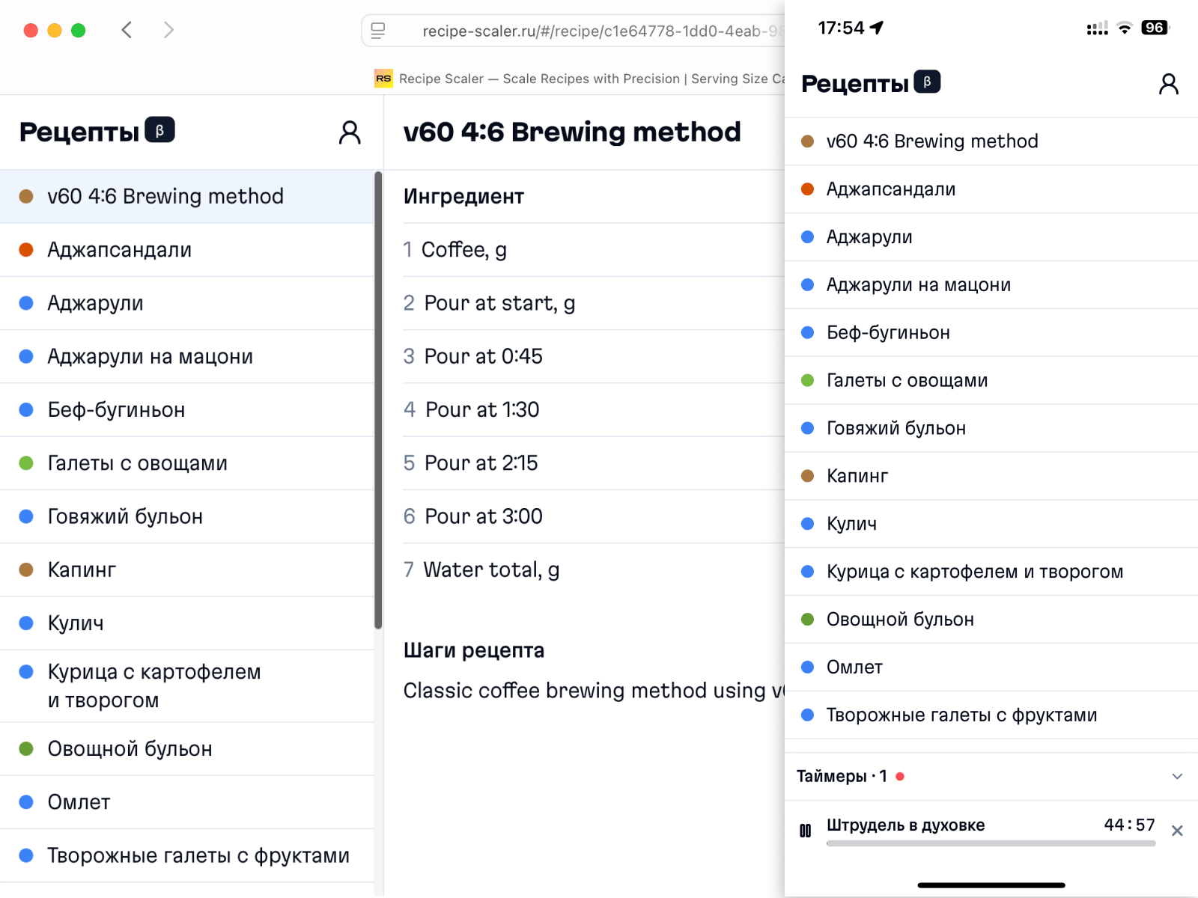The width and height of the screenshot is (1198, 898).
Task: Pause the Штрудель в духовке timer
Action: [806, 830]
